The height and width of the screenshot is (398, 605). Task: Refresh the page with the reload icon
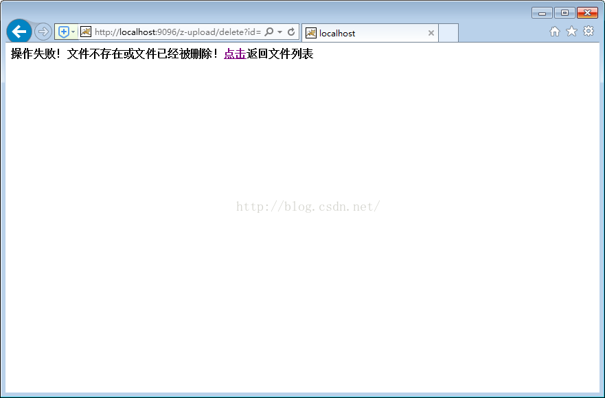coord(291,32)
